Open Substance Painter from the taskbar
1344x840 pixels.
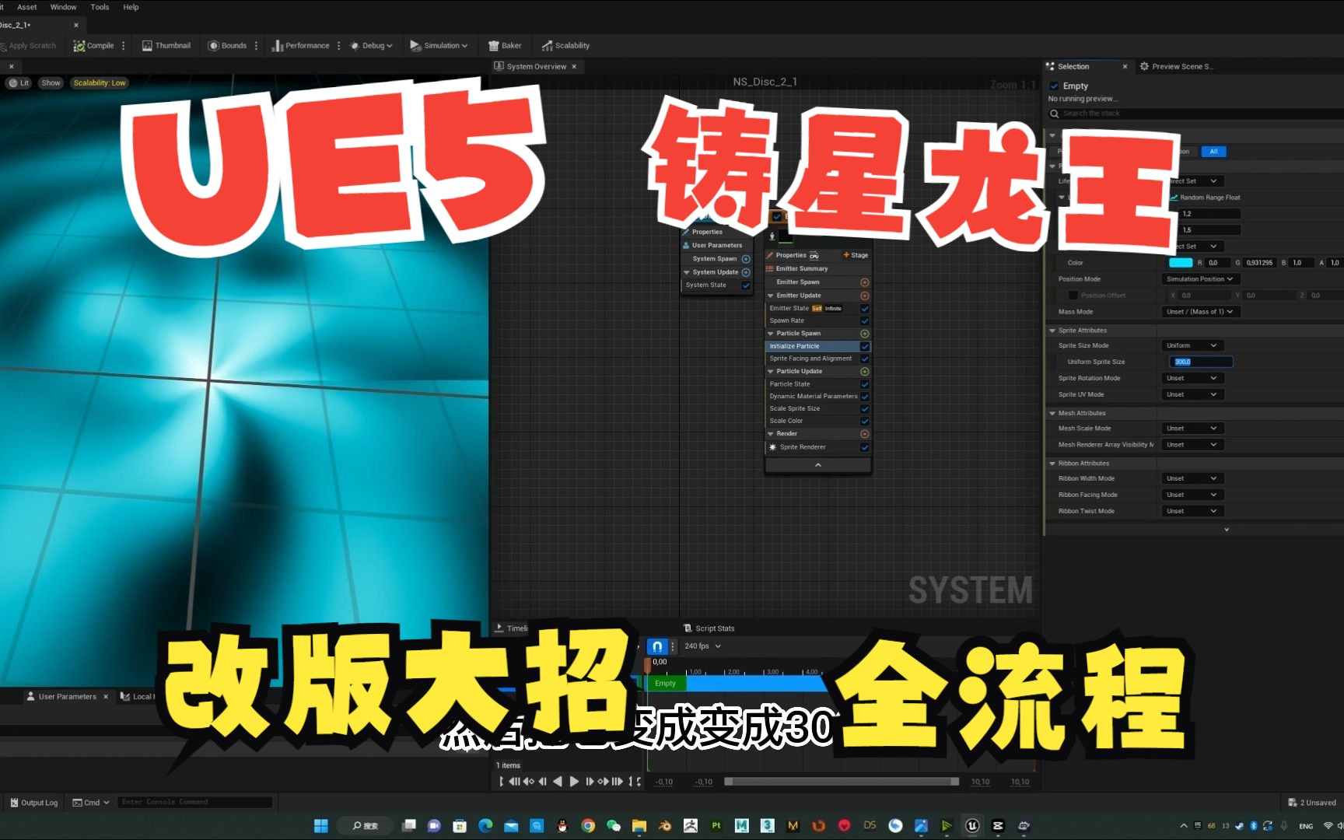tap(716, 826)
